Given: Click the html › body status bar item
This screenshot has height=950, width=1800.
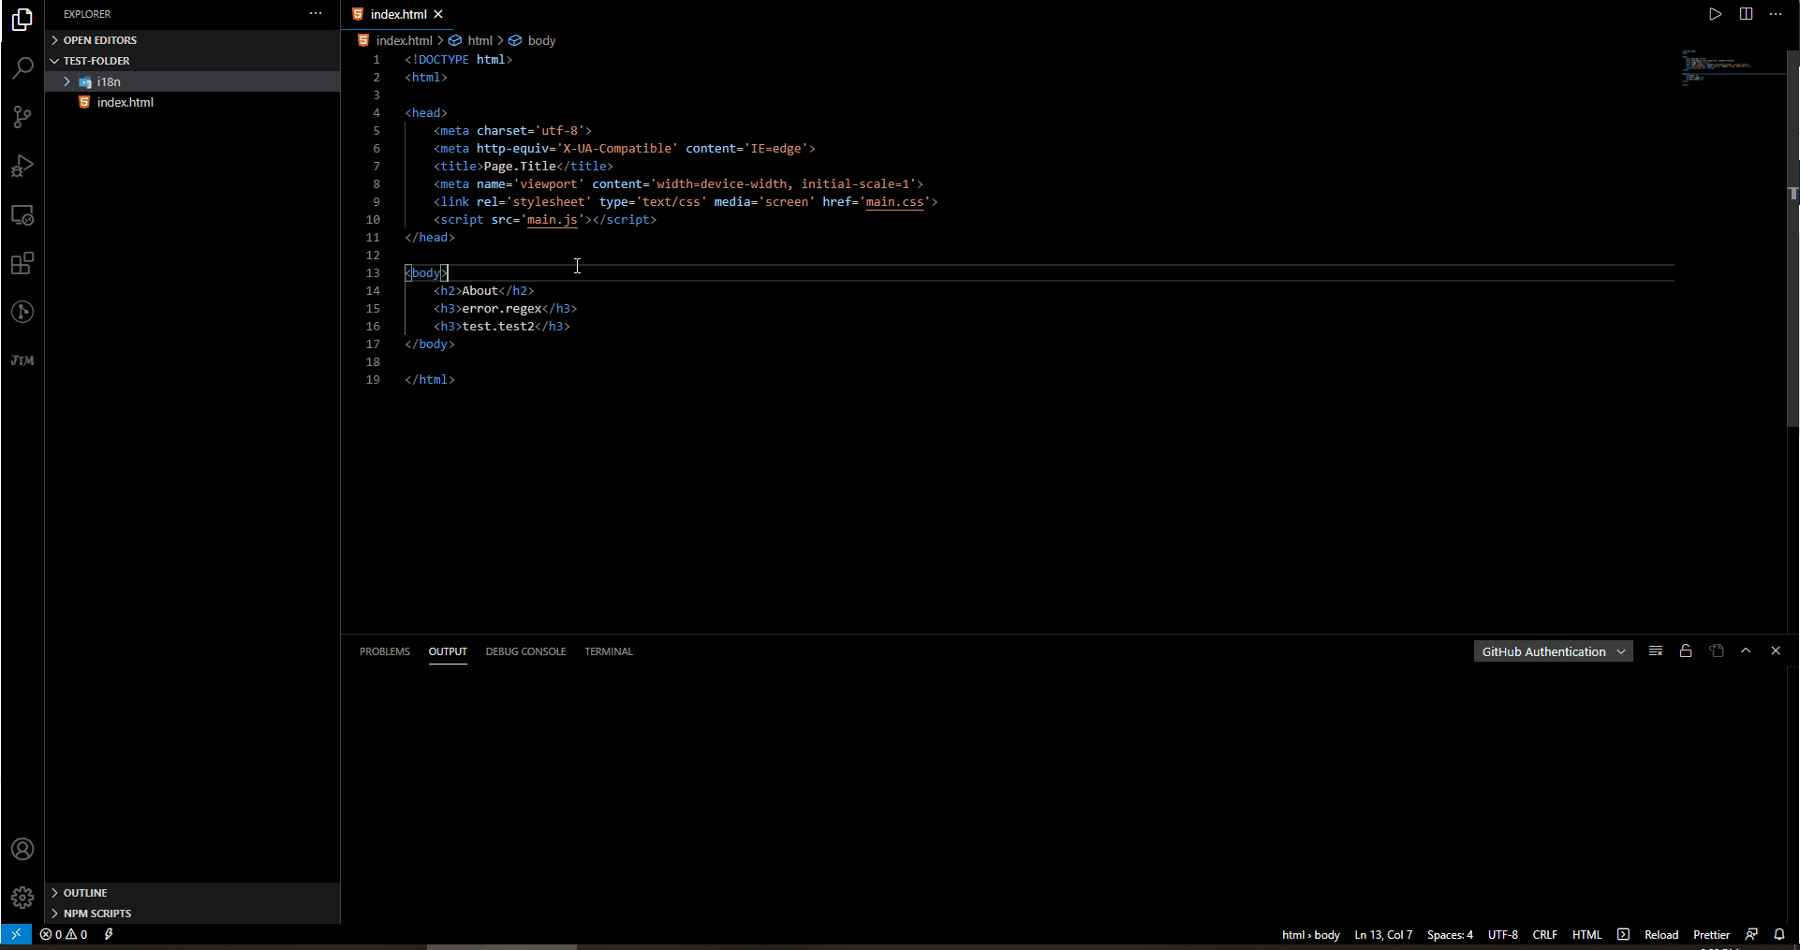Looking at the screenshot, I should click(x=1310, y=934).
